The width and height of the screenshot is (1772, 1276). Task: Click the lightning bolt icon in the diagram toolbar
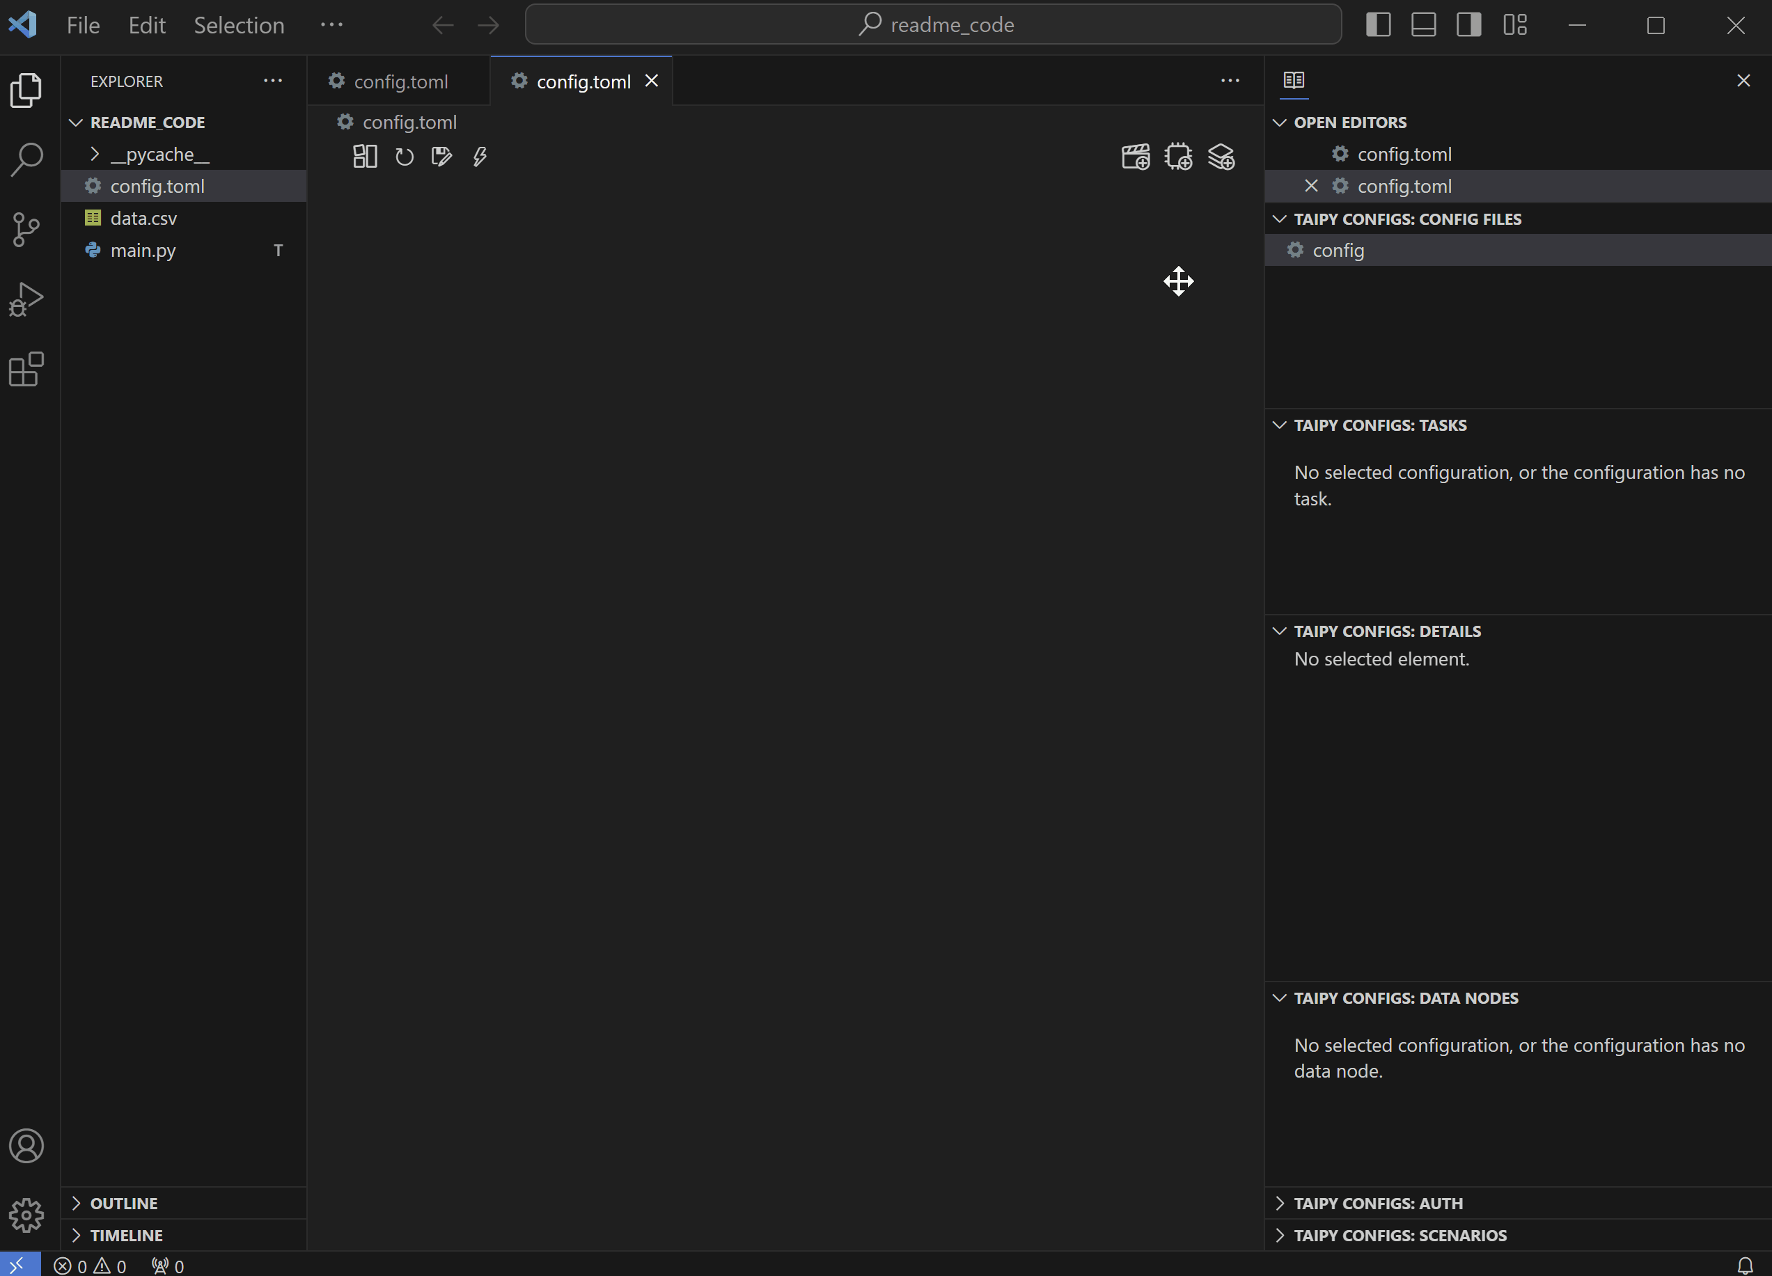point(480,157)
